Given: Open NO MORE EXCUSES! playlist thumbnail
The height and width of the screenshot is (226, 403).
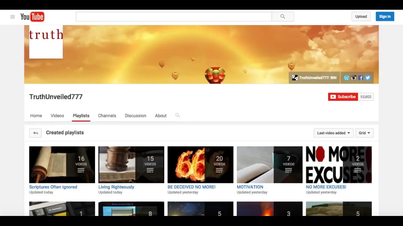Looking at the screenshot, I should [x=339, y=164].
